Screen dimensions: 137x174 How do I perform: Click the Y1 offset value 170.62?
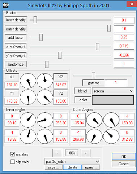12,101
